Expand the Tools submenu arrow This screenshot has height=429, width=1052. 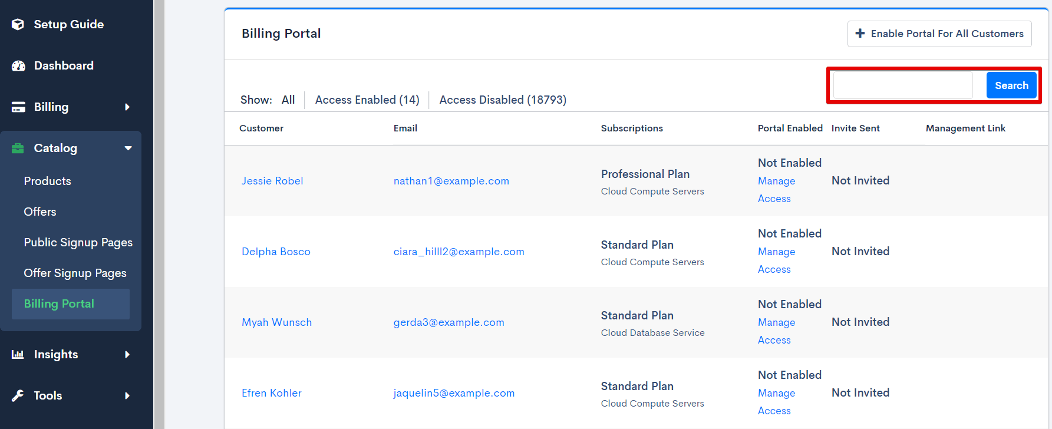pos(127,395)
